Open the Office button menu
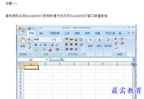This screenshot has height=99, width=144. pos(22,30)
